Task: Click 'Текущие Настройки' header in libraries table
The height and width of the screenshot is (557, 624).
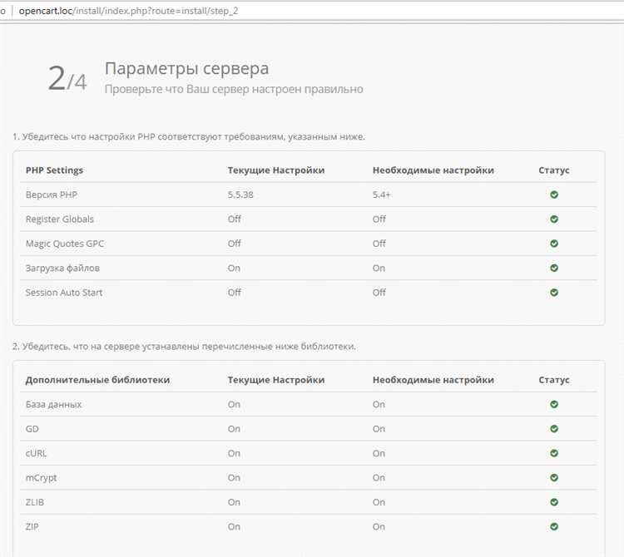Action: pyautogui.click(x=276, y=380)
